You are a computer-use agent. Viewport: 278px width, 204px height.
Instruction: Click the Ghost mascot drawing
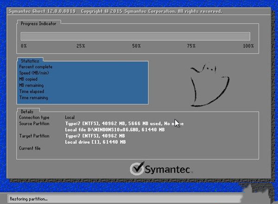(210, 86)
